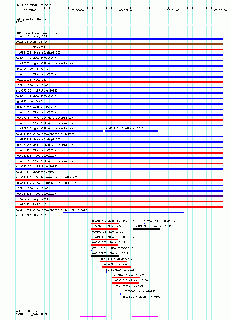Viewport: 230px width, 320px height.
Task: Open variant nsv428351 (Perry2008b)
Action: click(33, 36)
